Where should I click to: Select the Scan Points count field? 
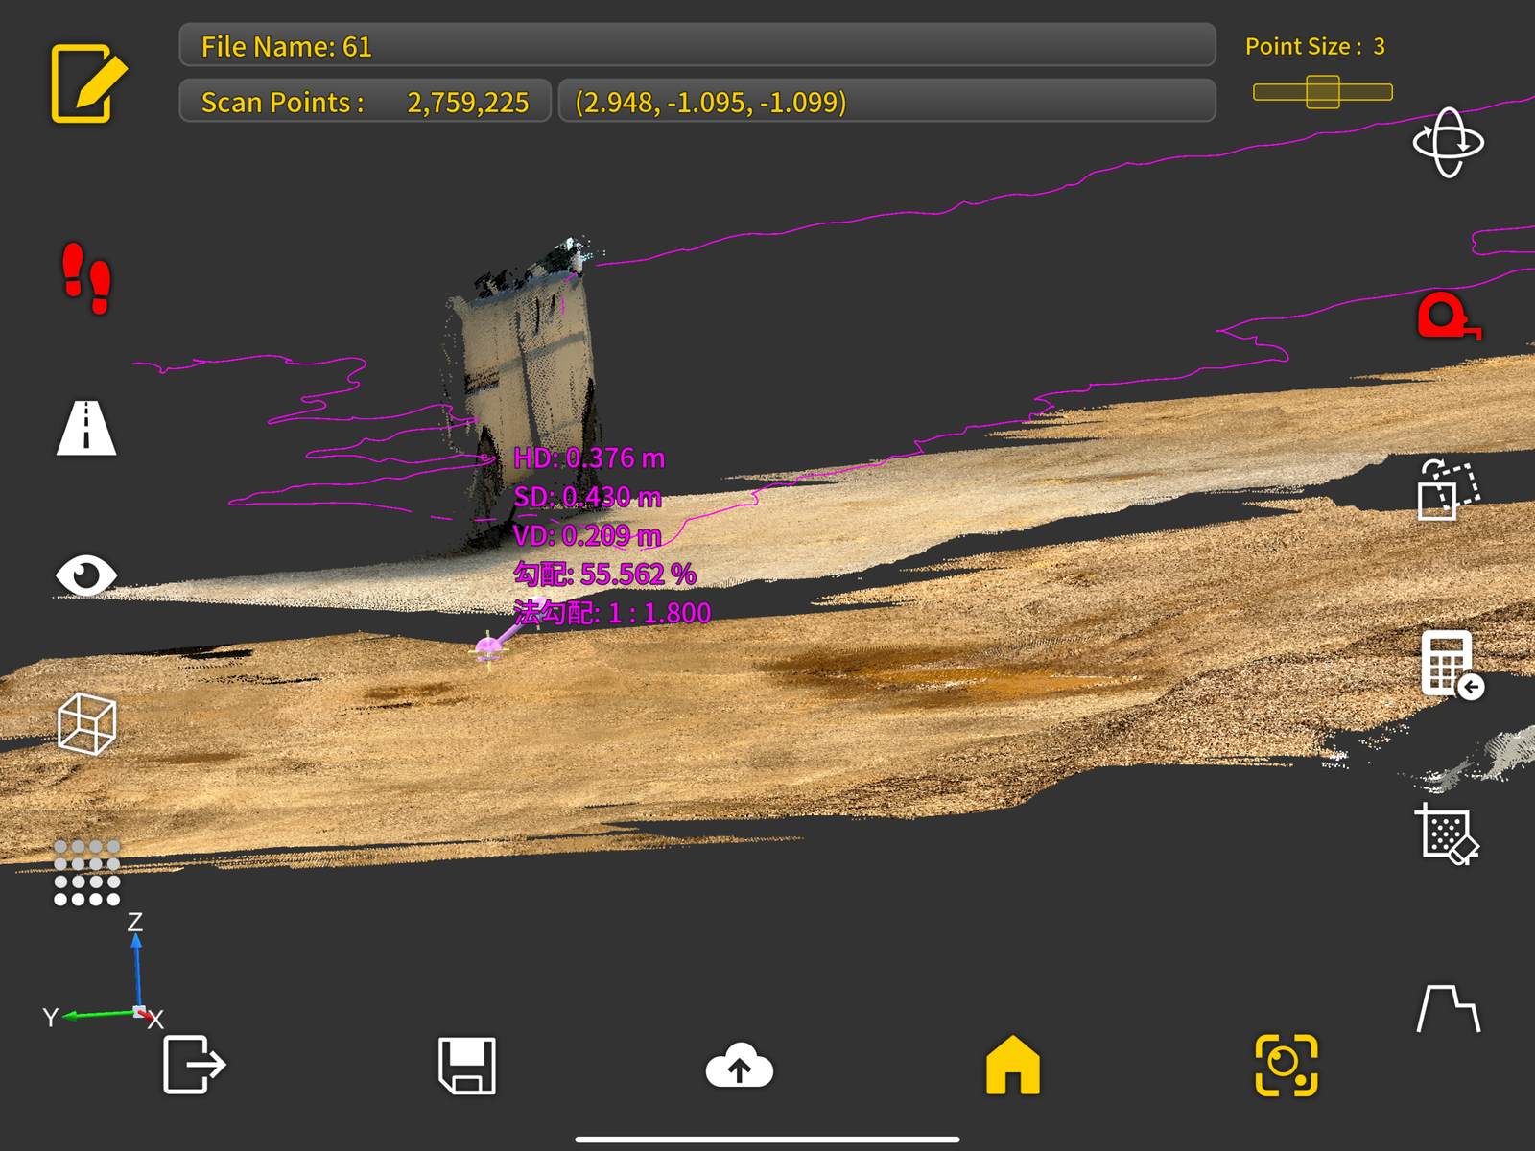365,101
